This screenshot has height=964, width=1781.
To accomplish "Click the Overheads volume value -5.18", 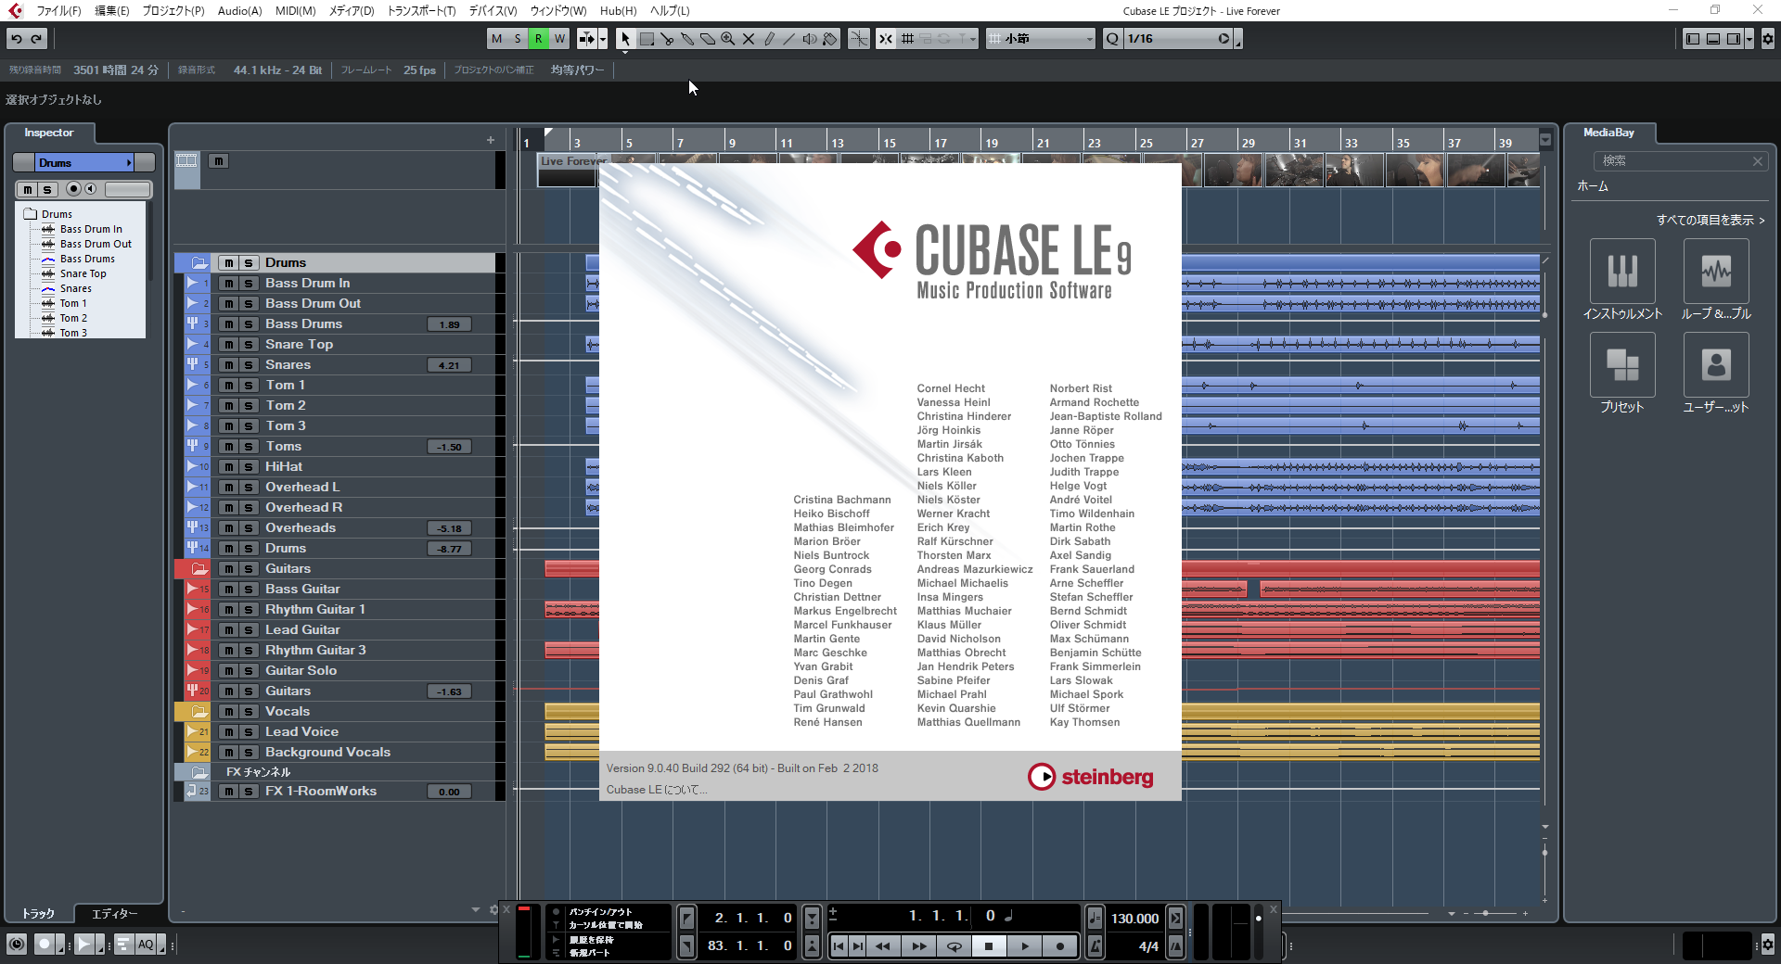I will 450,528.
